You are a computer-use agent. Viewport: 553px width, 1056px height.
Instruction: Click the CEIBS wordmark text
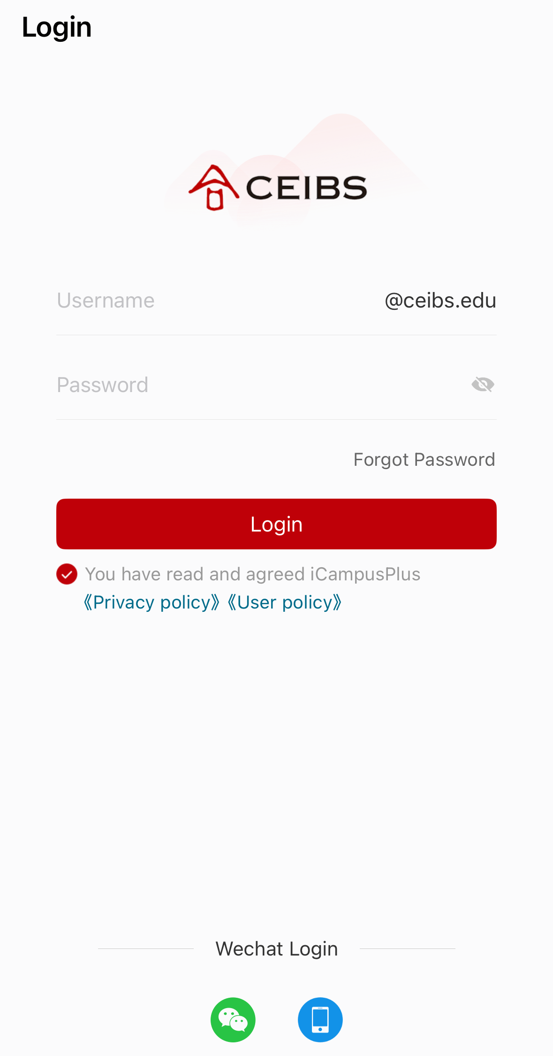click(306, 188)
